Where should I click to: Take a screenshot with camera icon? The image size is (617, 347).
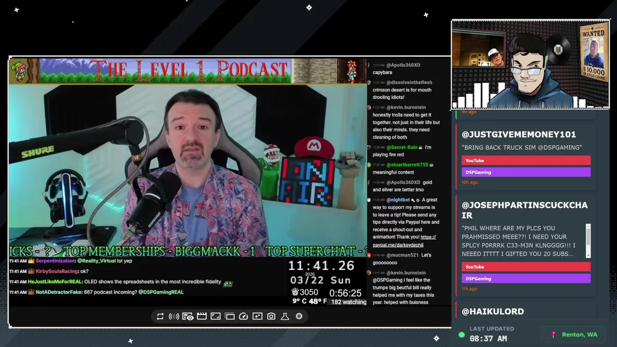coord(271,316)
